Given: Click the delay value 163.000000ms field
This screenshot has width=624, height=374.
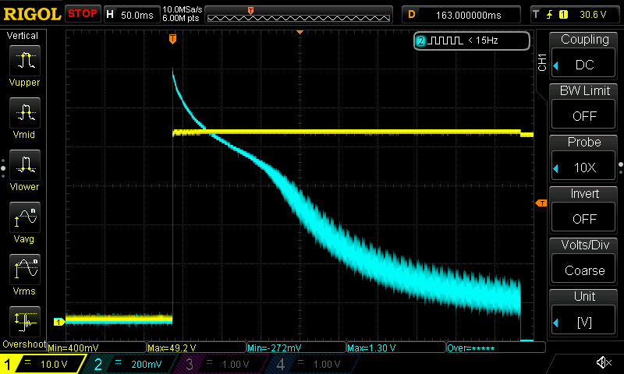Looking at the screenshot, I should [461, 15].
